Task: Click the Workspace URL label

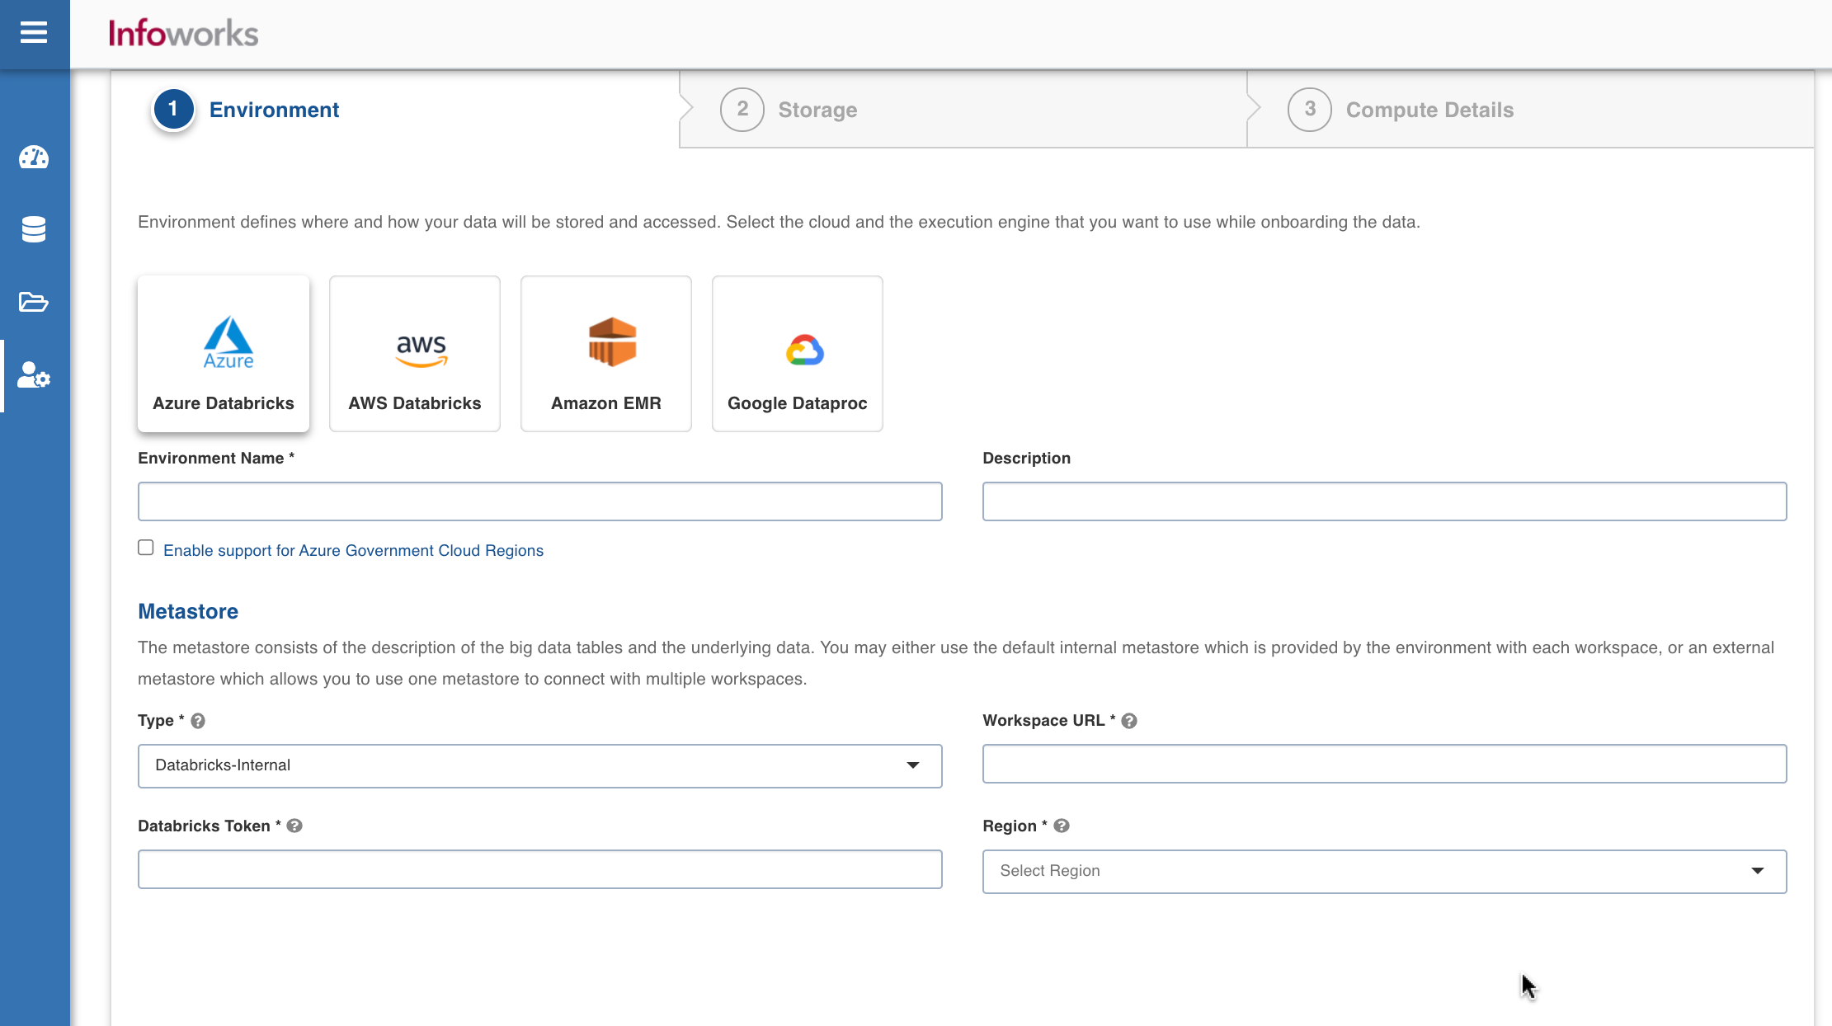Action: click(1048, 720)
